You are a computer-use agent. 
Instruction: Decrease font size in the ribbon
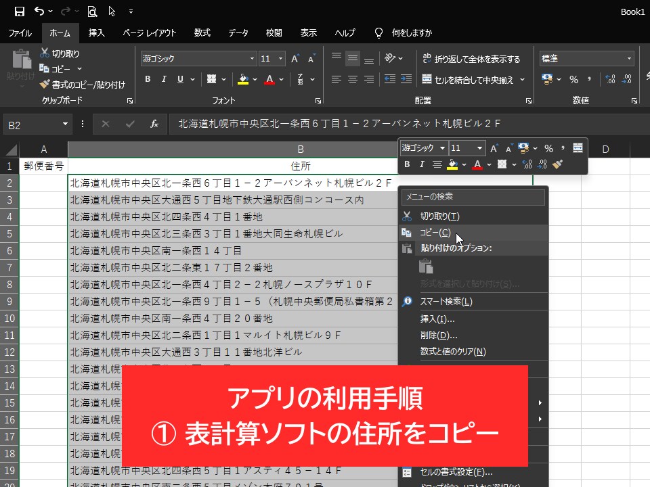[311, 59]
